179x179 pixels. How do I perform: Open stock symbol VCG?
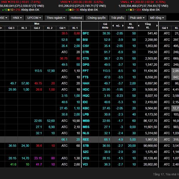[x=86, y=158]
